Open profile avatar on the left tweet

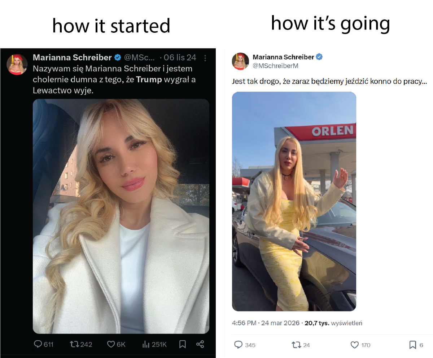(x=17, y=64)
